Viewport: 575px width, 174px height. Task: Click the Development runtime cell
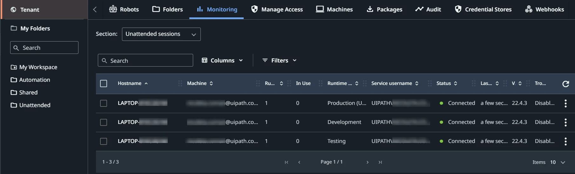(x=344, y=122)
